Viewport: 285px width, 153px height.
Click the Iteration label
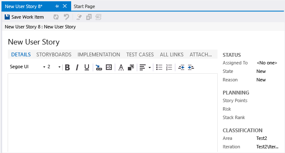click(x=231, y=147)
